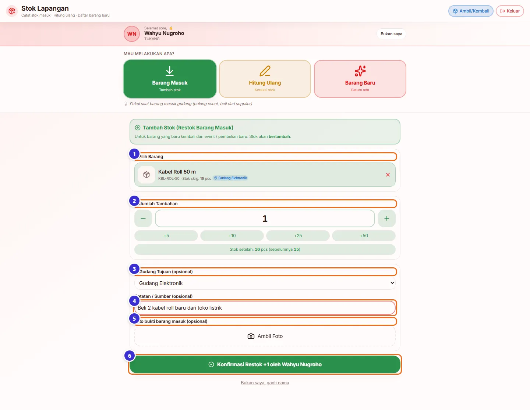Add 25 using the +25 quick button
Screen dimensions: 530x410
(298, 236)
